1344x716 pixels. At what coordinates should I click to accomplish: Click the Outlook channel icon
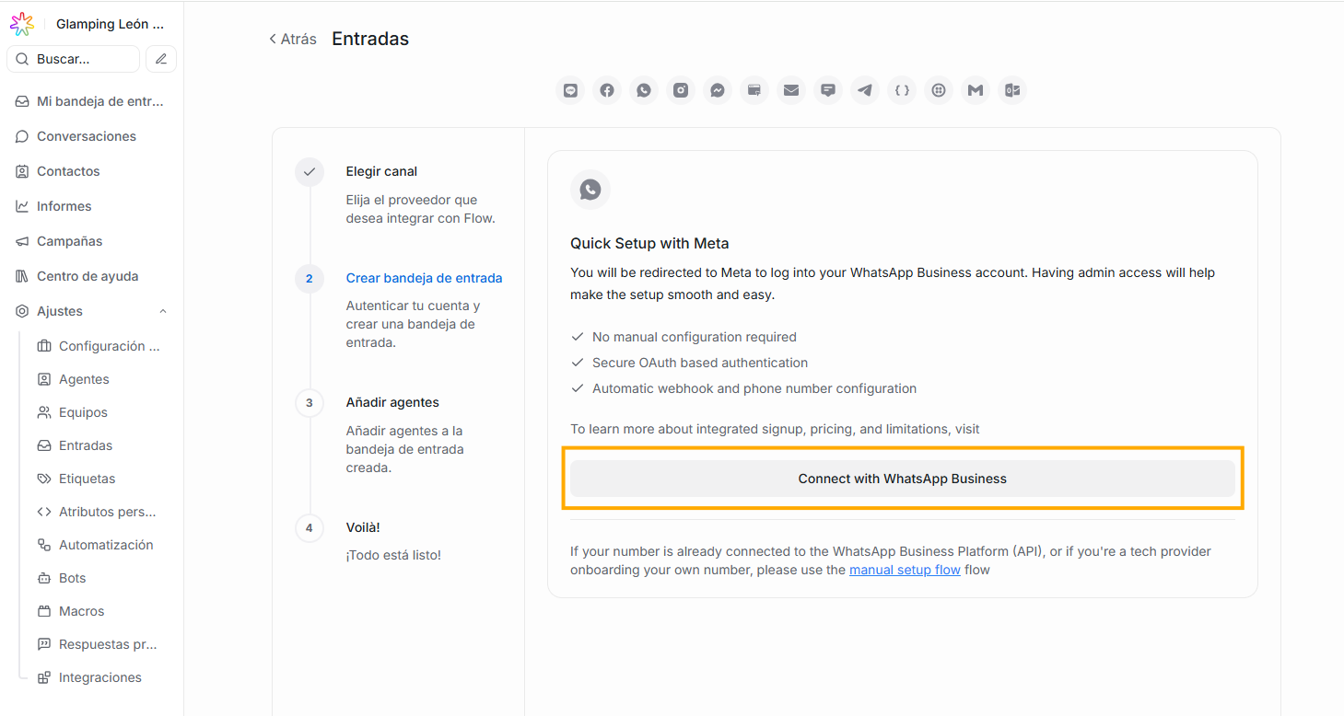[x=1012, y=90]
